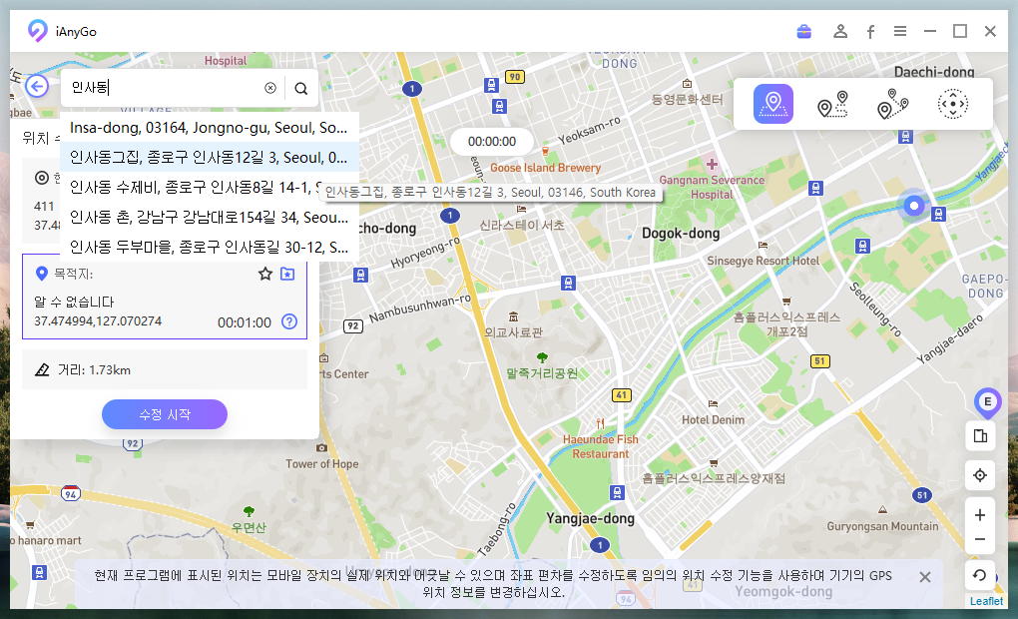Dismiss the GPS notice banner
Viewport: 1018px width, 619px height.
pos(925,577)
